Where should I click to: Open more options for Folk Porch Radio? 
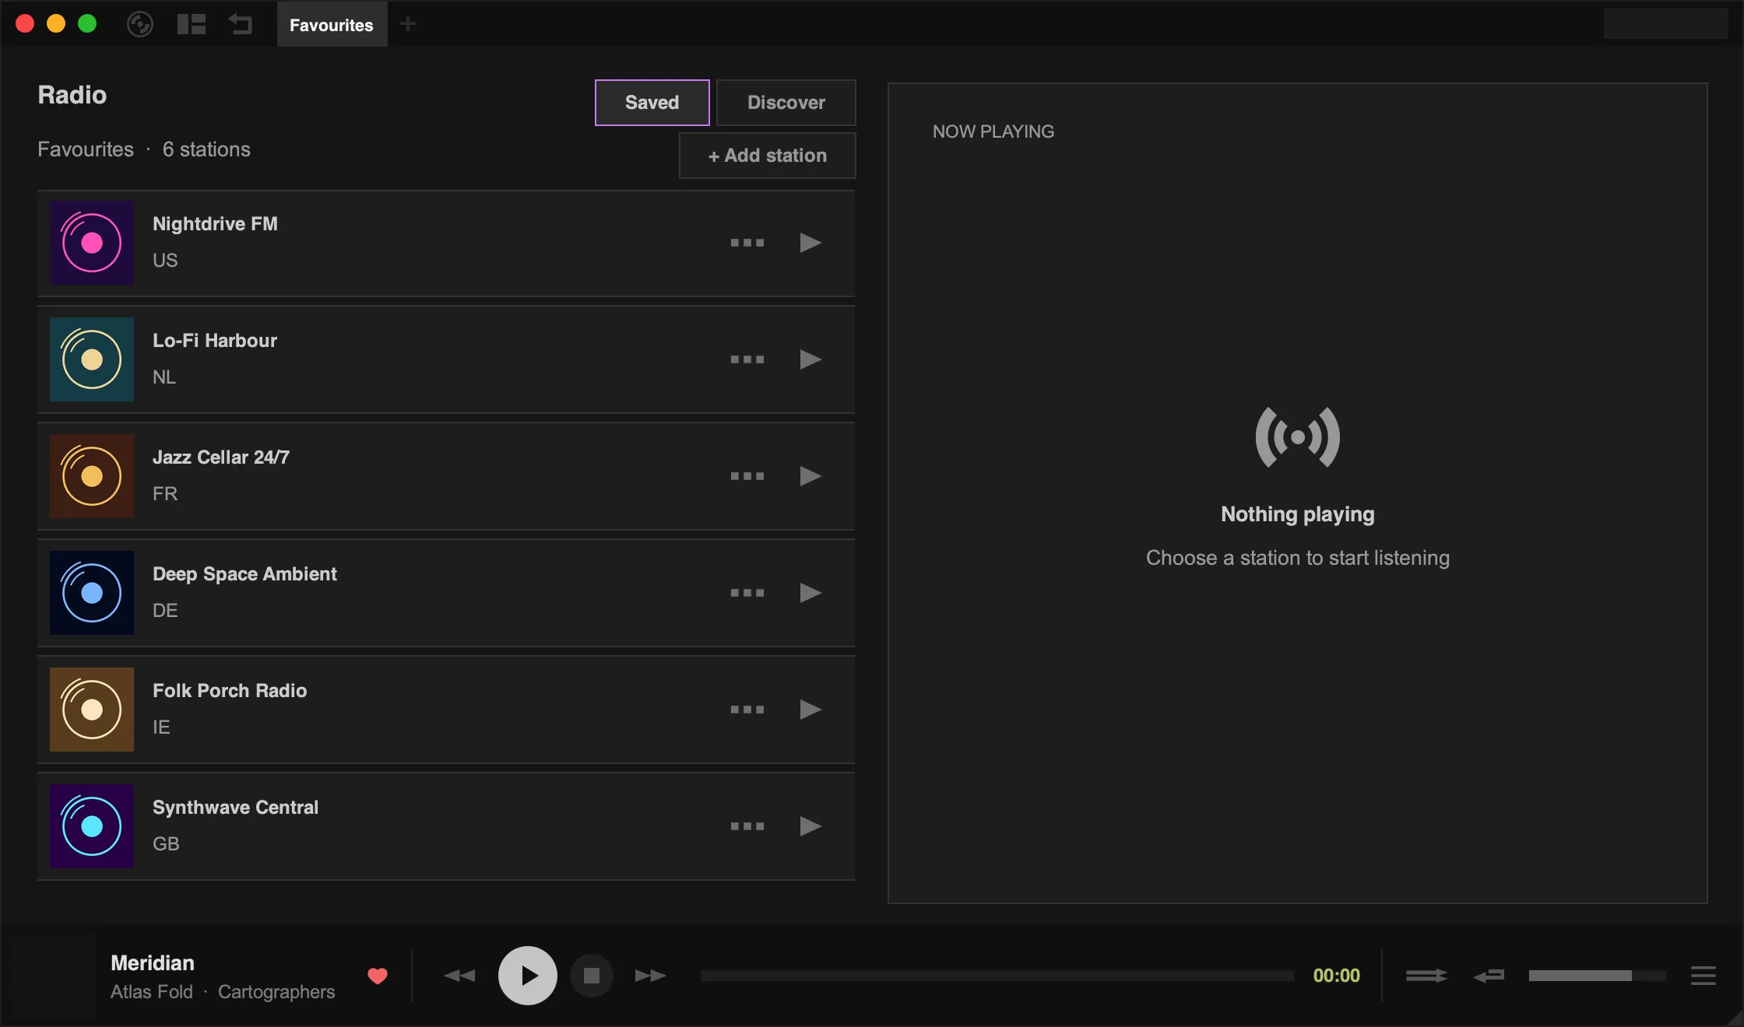coord(747,710)
